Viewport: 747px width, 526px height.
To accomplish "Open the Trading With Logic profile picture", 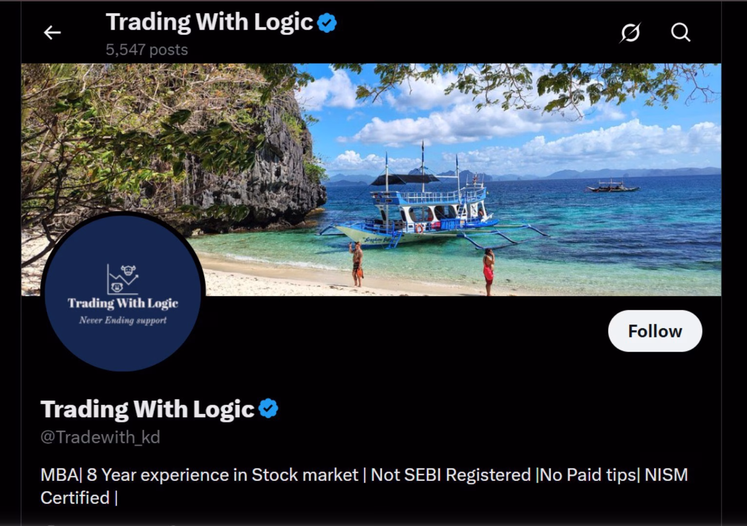I will (x=123, y=292).
